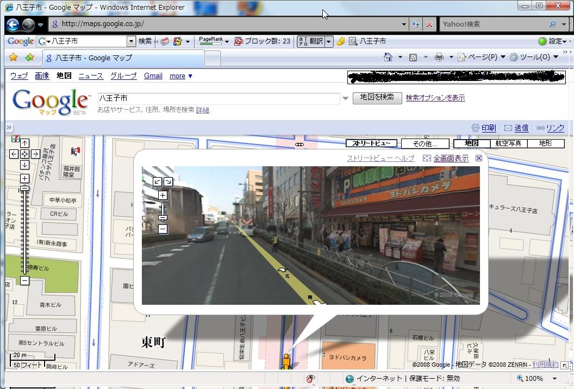The width and height of the screenshot is (574, 389).
Task: Open the ニュース news link
Action: point(91,76)
